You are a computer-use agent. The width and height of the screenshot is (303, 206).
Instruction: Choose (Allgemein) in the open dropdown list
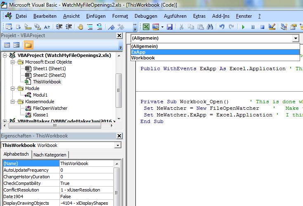pos(215,46)
